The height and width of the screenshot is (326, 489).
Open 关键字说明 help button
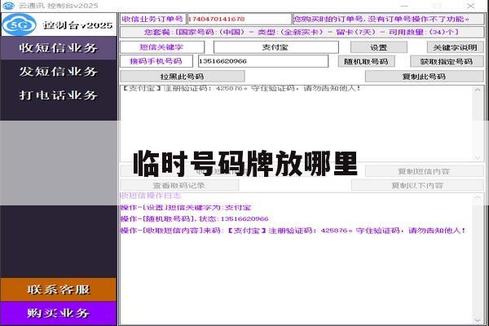(455, 47)
